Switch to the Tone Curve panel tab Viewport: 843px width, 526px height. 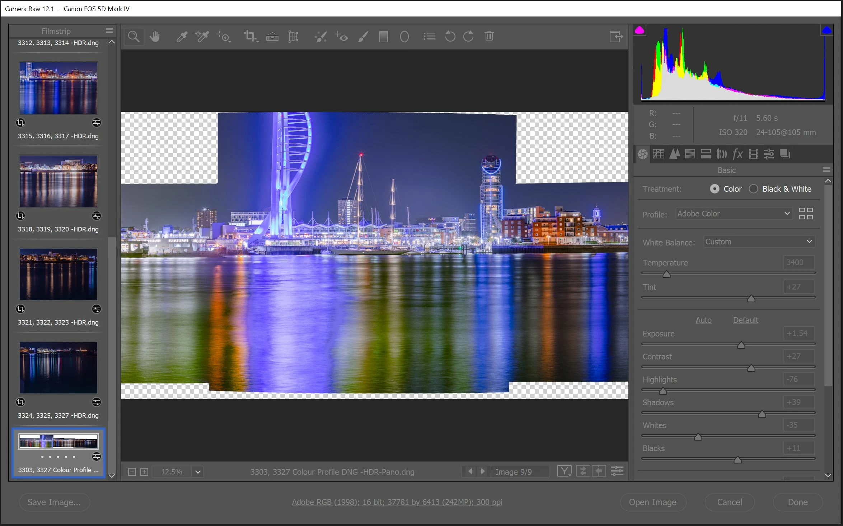[x=659, y=154]
